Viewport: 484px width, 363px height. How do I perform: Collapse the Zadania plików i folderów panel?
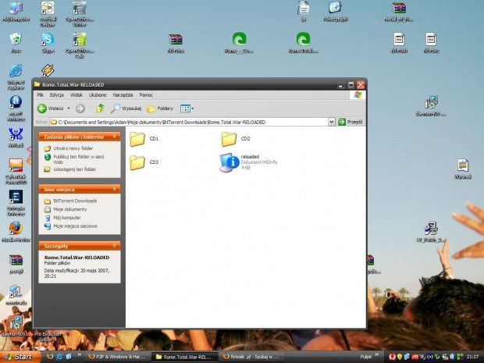pyautogui.click(x=115, y=137)
